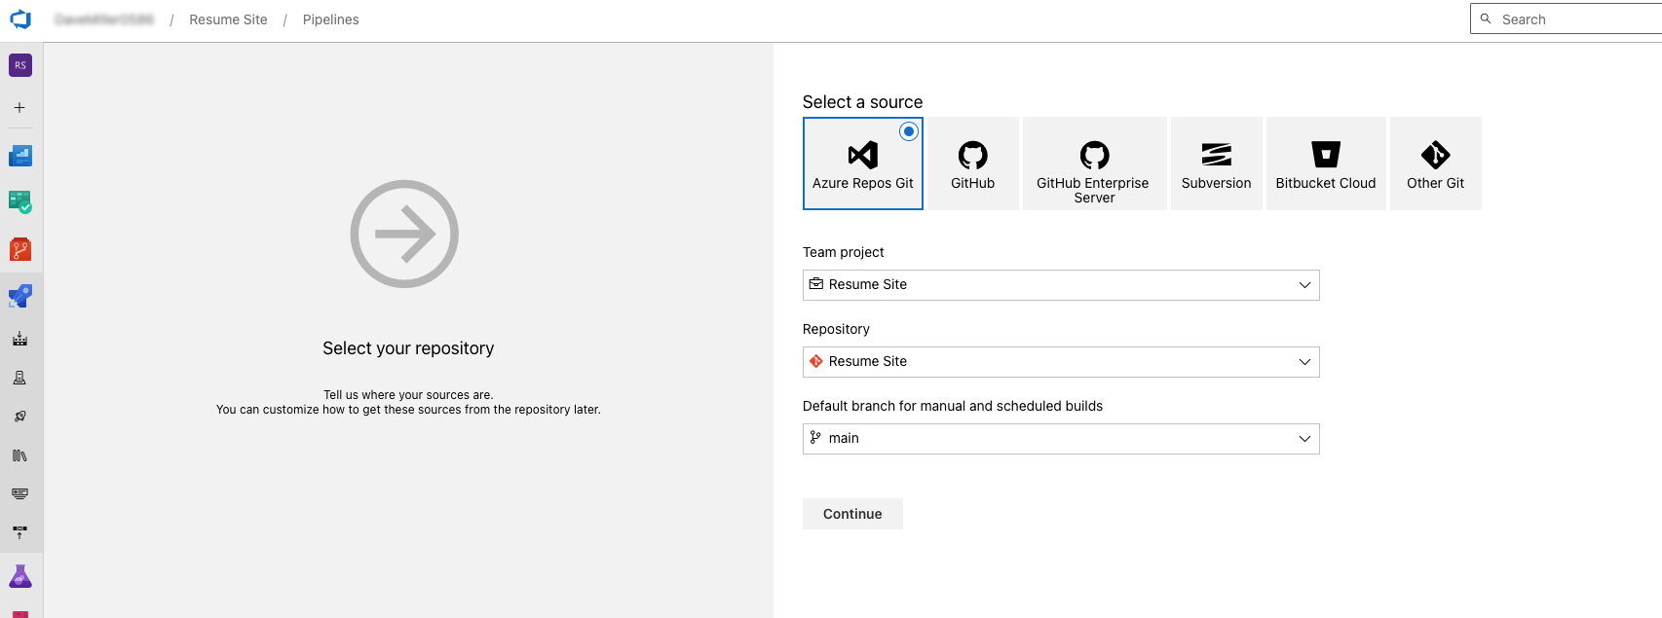This screenshot has width=1662, height=618.
Task: Expand the Team project dropdown
Action: [1060, 285]
